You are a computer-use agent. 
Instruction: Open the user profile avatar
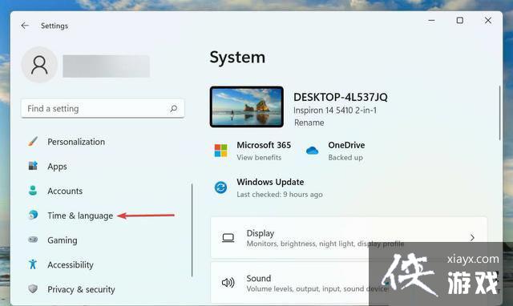tap(39, 65)
